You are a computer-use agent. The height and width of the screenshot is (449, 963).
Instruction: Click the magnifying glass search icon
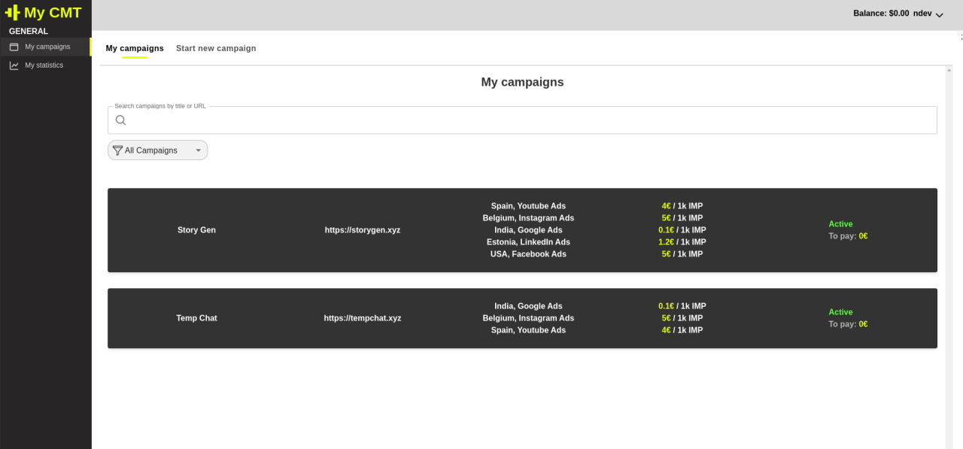point(120,120)
